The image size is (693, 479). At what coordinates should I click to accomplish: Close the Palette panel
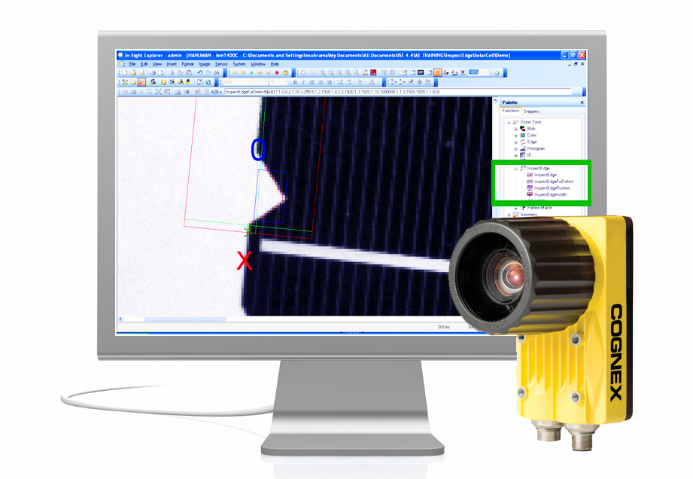click(582, 102)
